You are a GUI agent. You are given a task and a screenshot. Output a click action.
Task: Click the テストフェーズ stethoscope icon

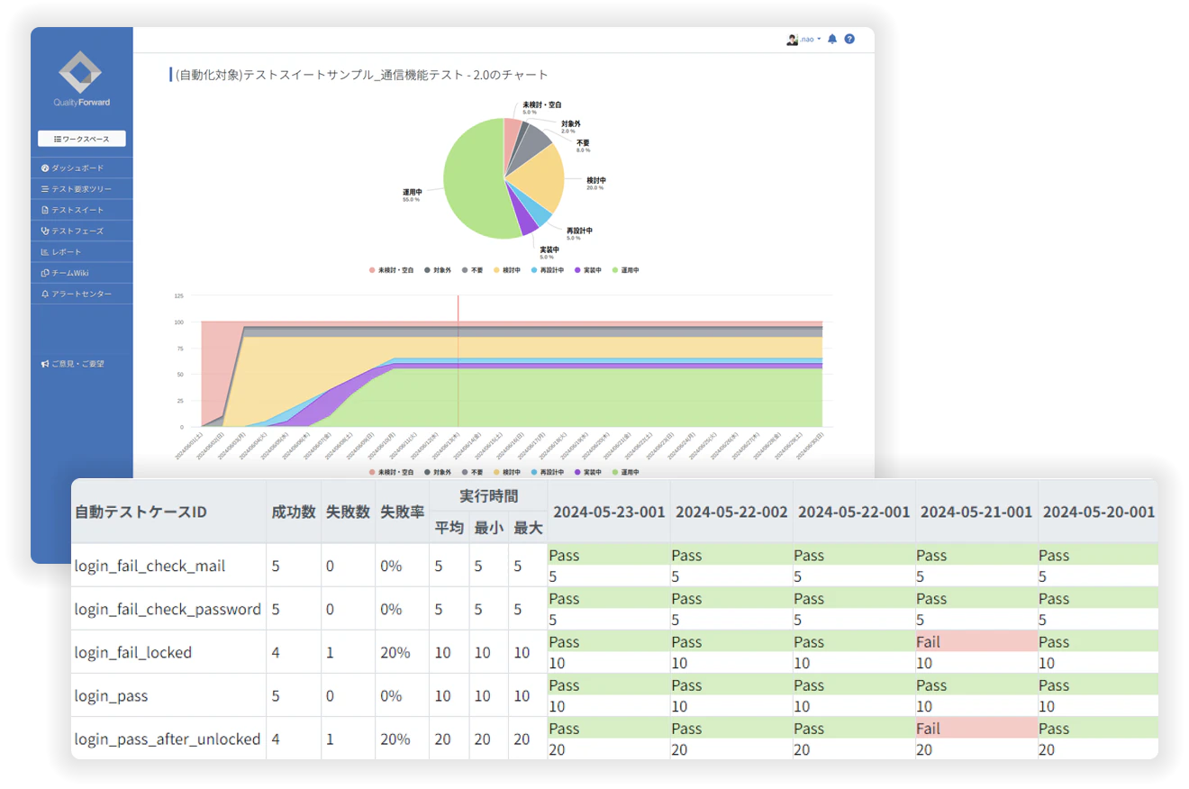[45, 231]
